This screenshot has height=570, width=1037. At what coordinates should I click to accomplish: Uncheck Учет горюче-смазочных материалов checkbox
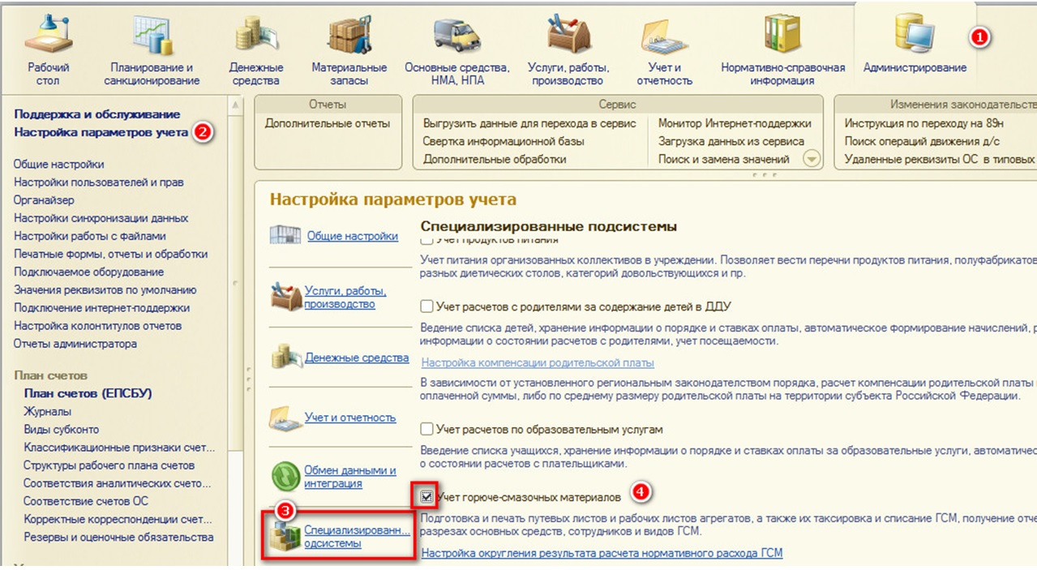(x=426, y=495)
